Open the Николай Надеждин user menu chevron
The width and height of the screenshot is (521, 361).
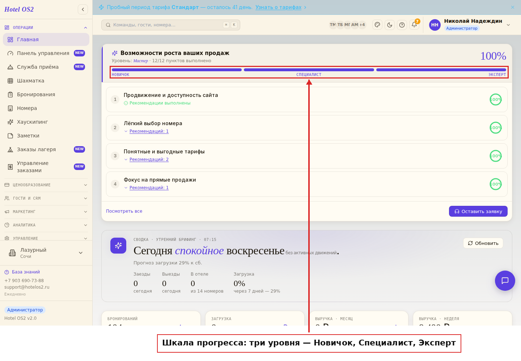[508, 25]
